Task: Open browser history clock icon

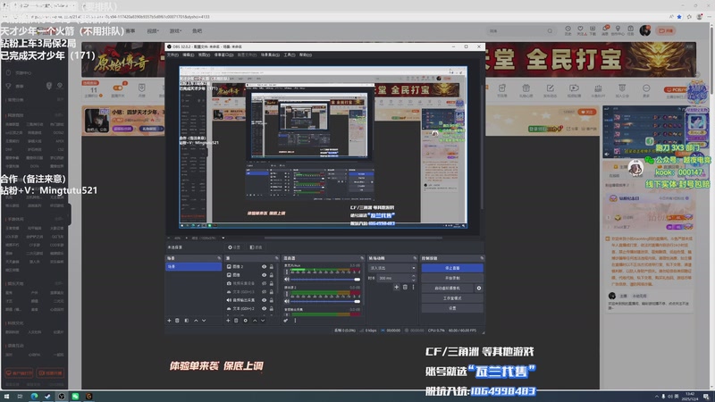Action: click(568, 29)
